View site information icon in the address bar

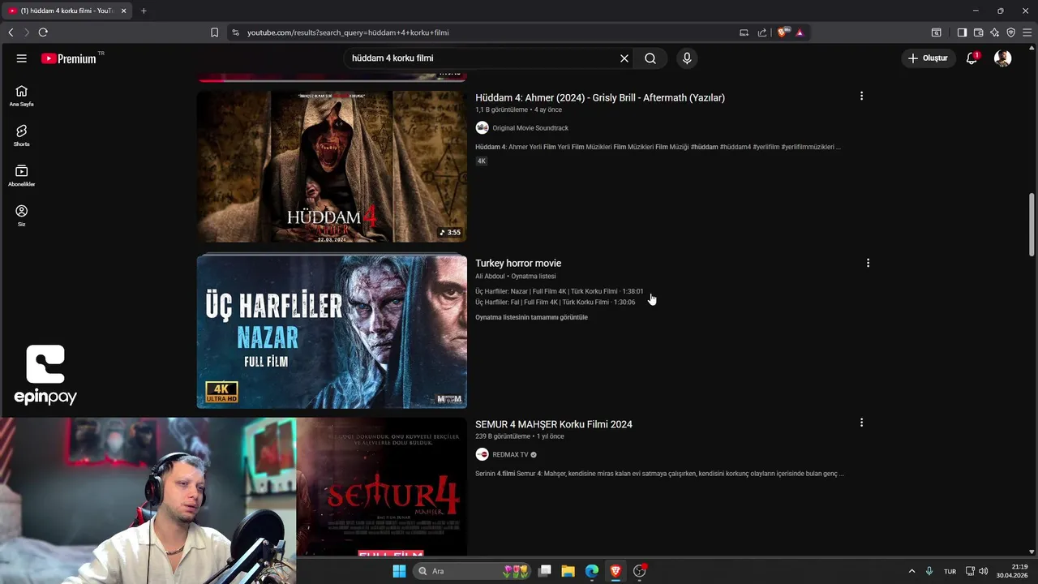236,32
